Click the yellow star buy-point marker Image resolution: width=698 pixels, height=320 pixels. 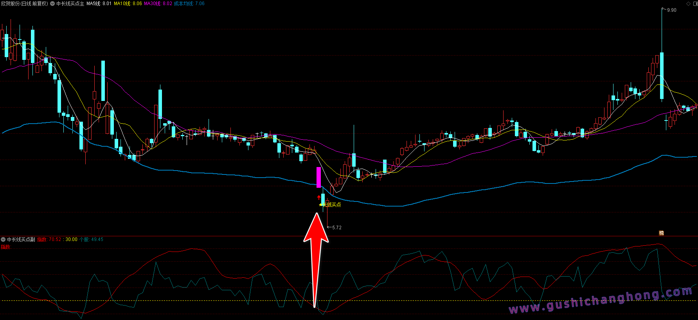tap(321, 205)
